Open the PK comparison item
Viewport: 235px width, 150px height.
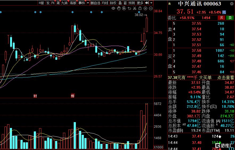pyautogui.click(x=53, y=3)
